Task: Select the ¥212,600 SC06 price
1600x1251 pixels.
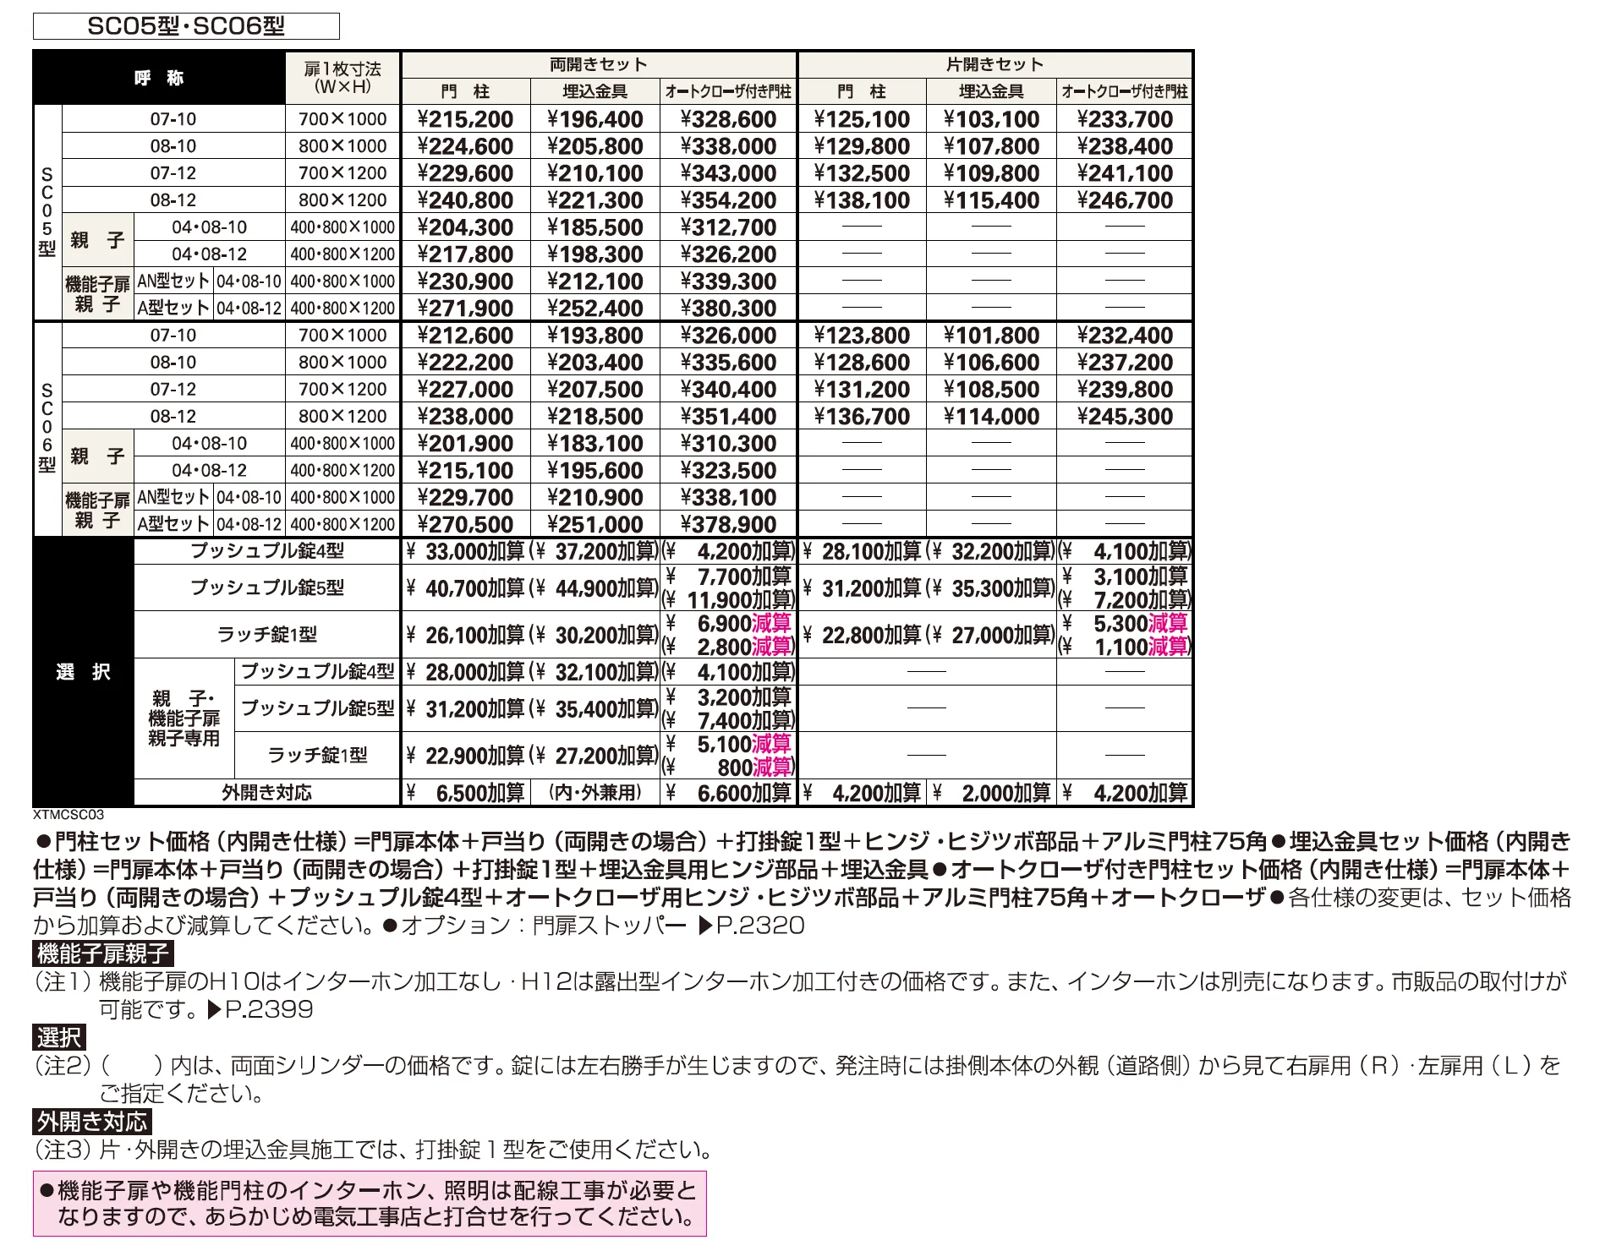Action: pos(465,336)
